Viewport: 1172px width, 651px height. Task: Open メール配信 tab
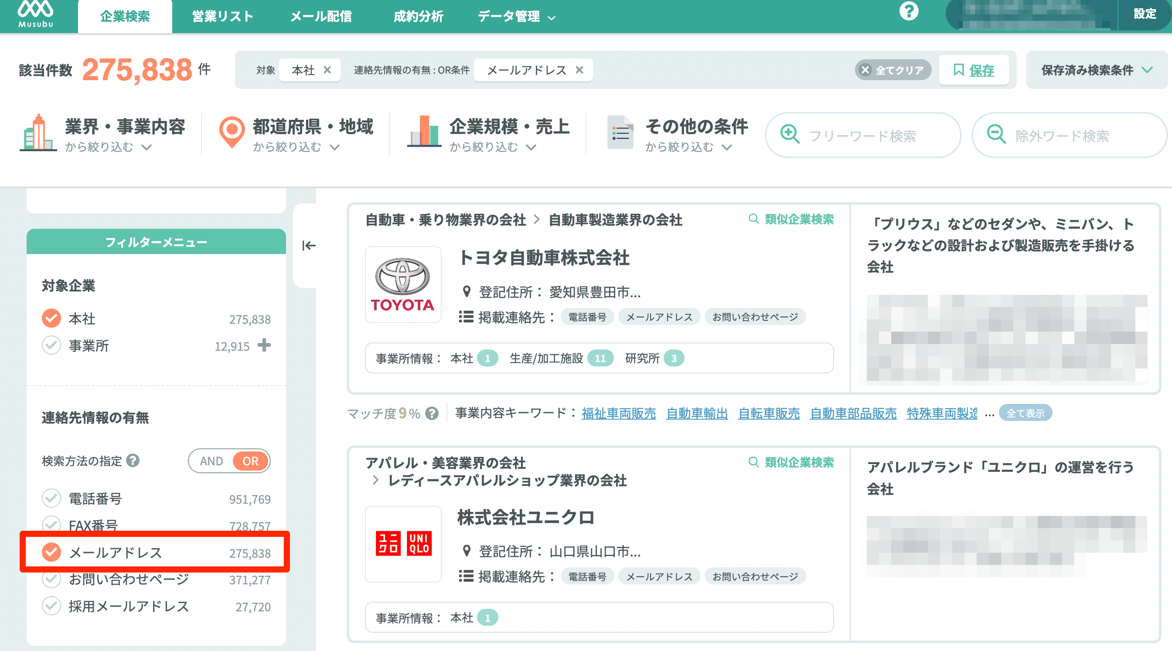click(x=321, y=17)
